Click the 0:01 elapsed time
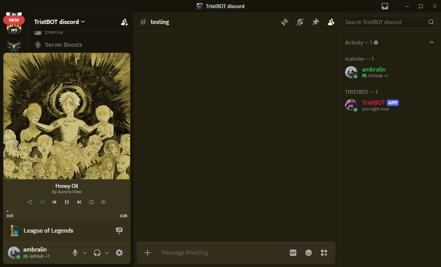Image resolution: width=441 pixels, height=267 pixels. (x=10, y=216)
